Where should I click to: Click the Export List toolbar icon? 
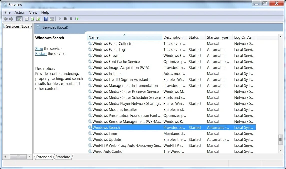38,19
